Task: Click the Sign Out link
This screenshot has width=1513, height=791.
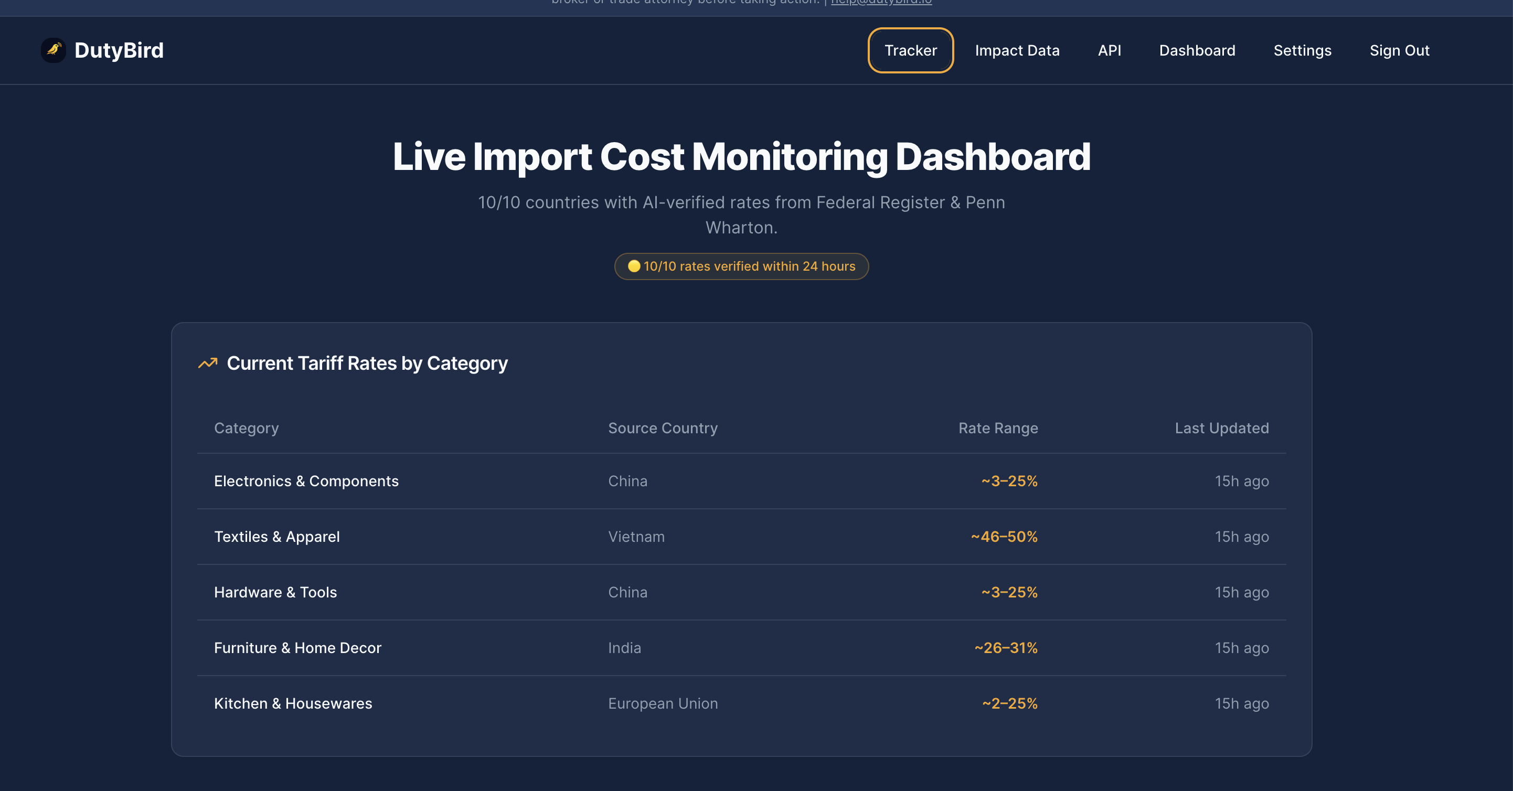Action: click(1399, 50)
